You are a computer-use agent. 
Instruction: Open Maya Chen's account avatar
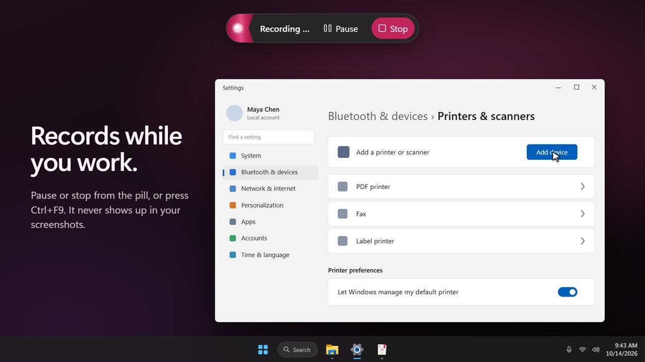click(x=234, y=113)
